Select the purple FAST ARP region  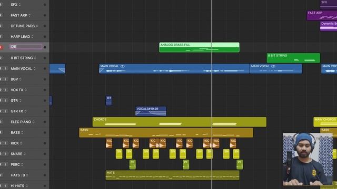click(322, 15)
